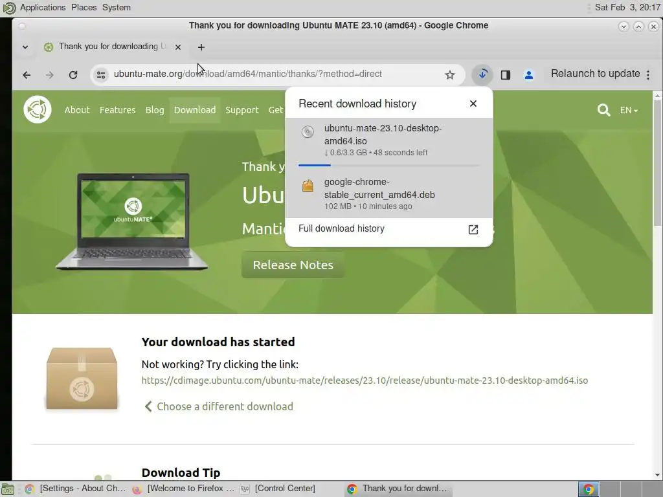This screenshot has width=663, height=497.
Task: Close the Thank you for downloading tab
Action: (178, 47)
